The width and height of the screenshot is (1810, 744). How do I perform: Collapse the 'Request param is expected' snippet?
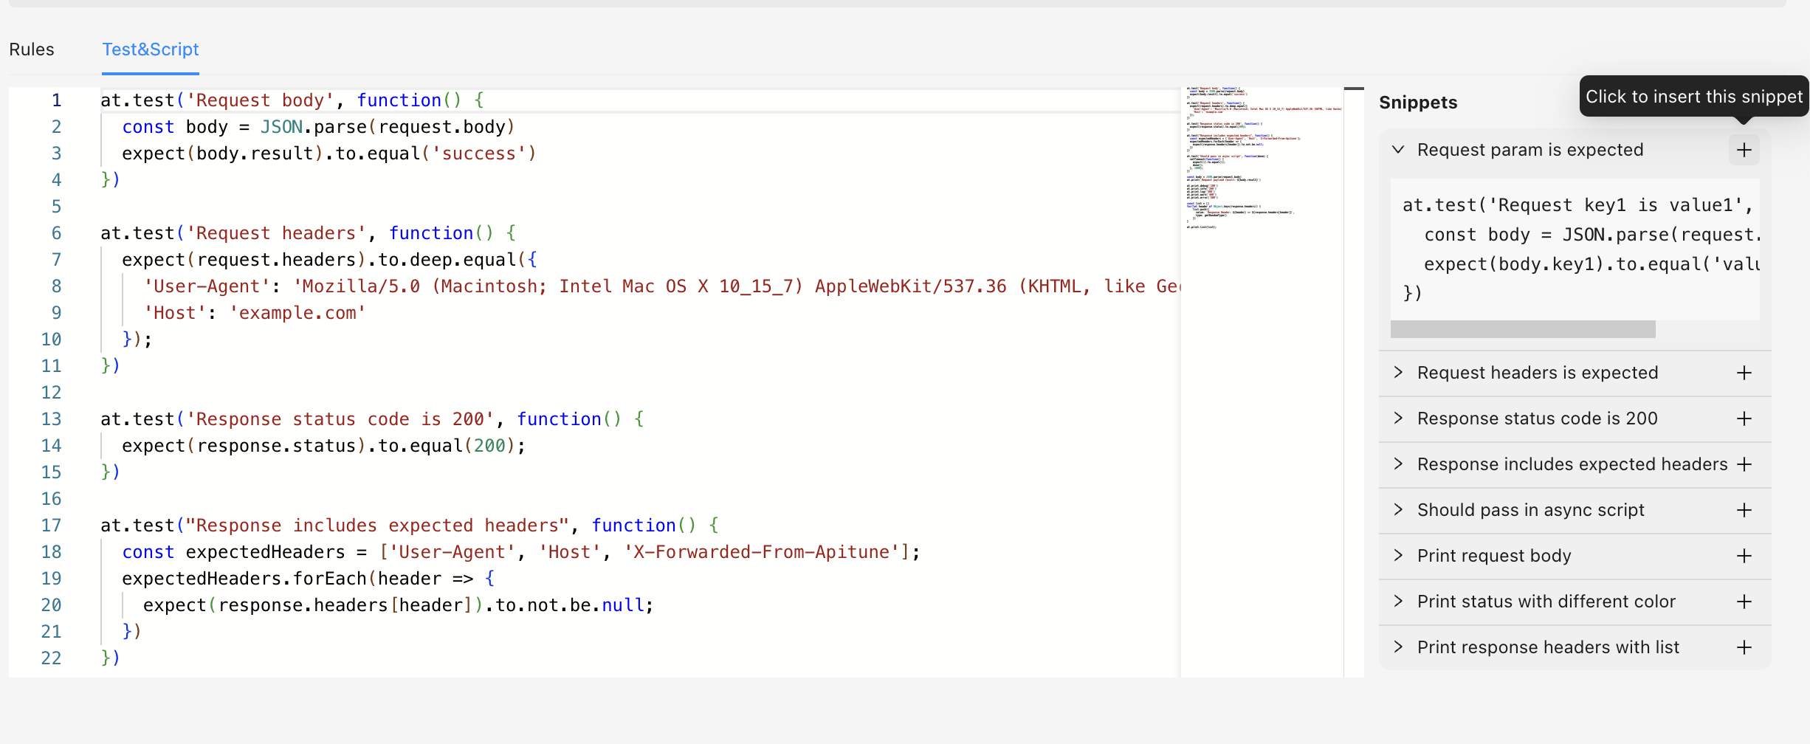pyautogui.click(x=1398, y=150)
